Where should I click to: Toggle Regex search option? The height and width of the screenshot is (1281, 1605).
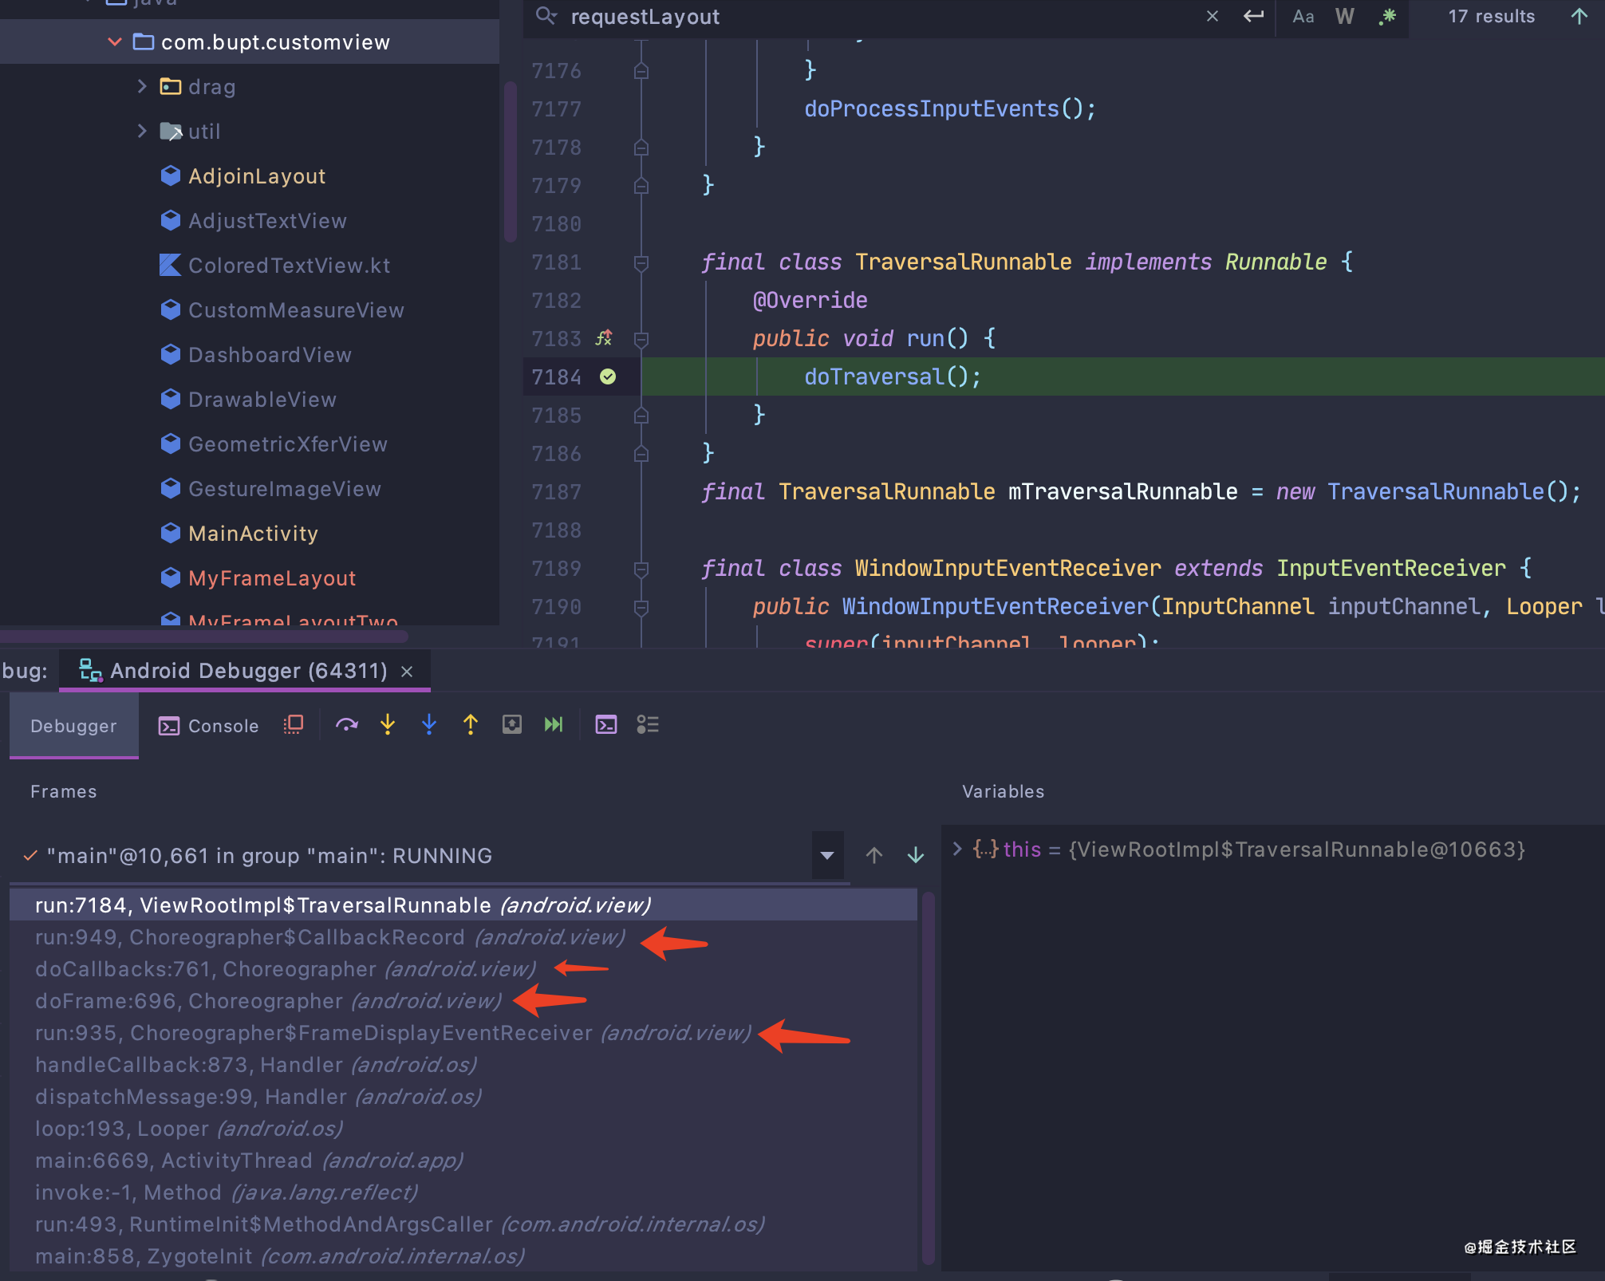(x=1387, y=17)
